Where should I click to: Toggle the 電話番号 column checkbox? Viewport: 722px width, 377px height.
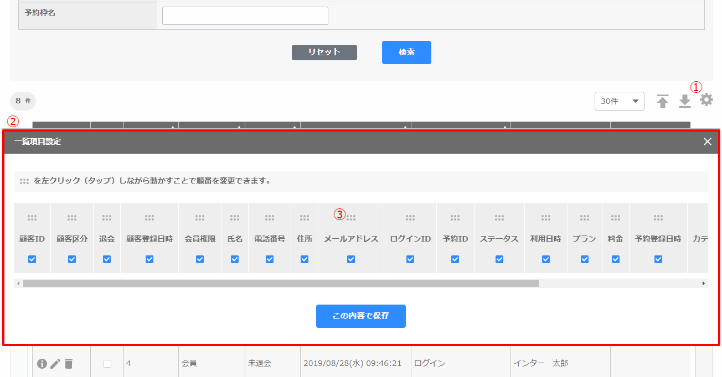[270, 259]
